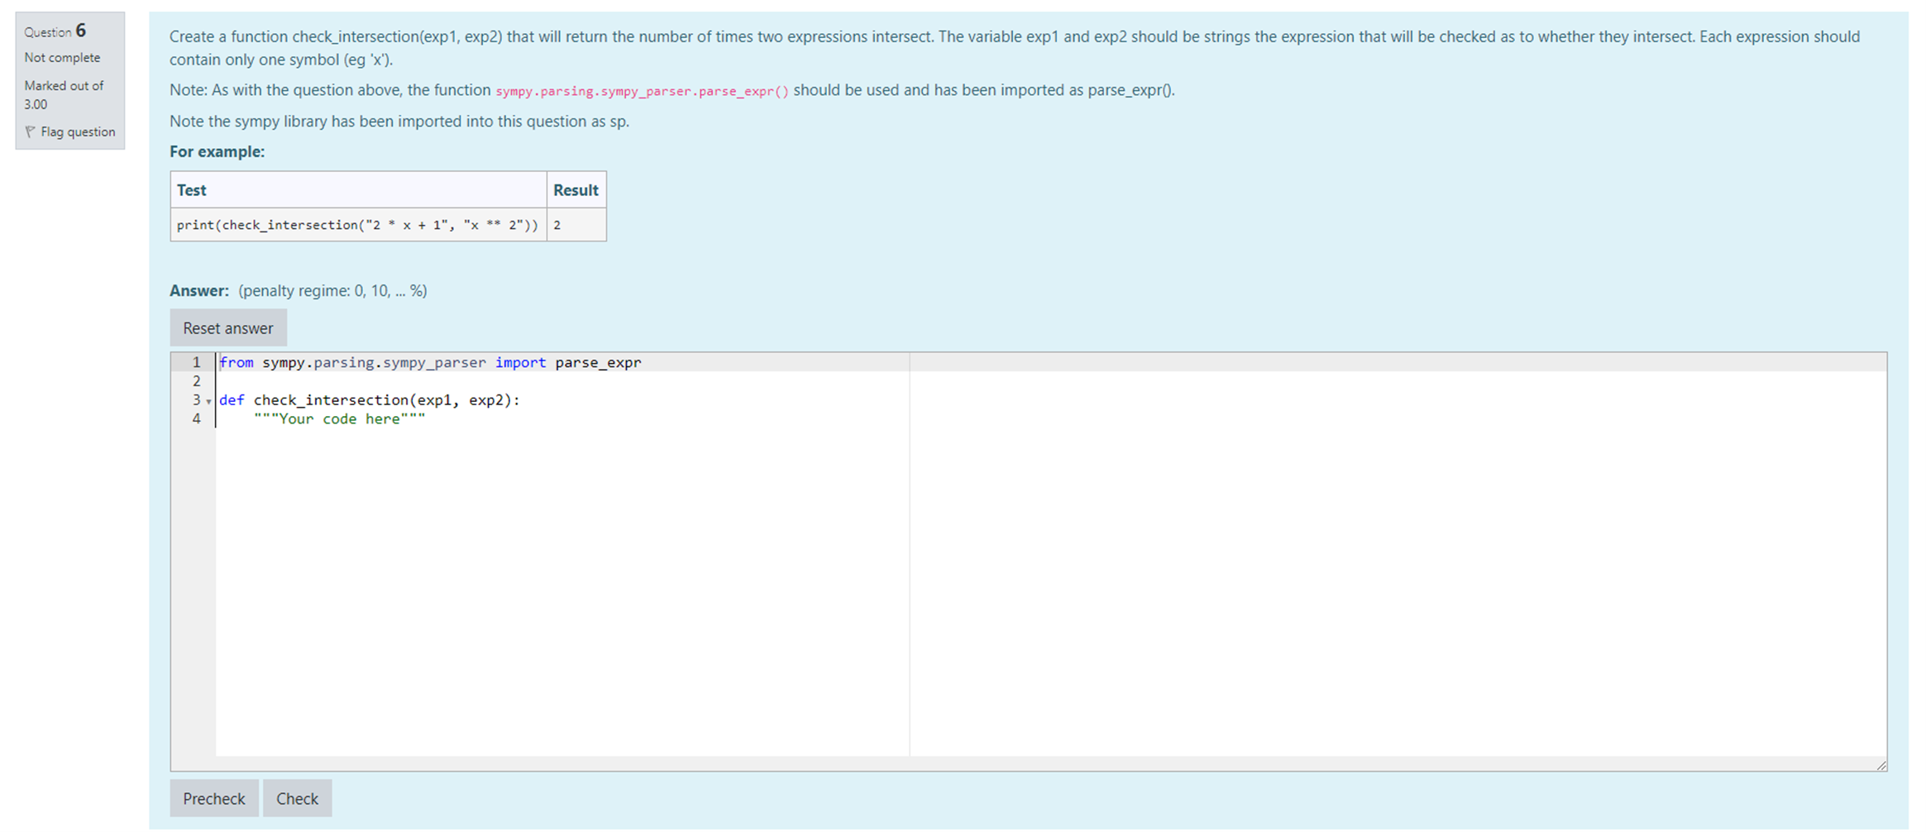Place cursor in the Your code here docstring
Viewport: 1926px width, 832px height.
[x=340, y=418]
